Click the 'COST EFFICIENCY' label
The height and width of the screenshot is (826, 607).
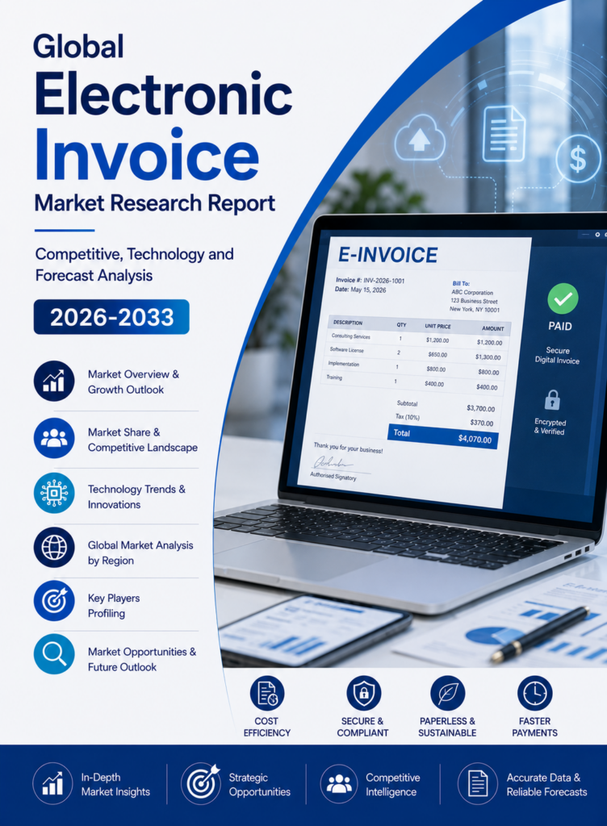pos(266,727)
